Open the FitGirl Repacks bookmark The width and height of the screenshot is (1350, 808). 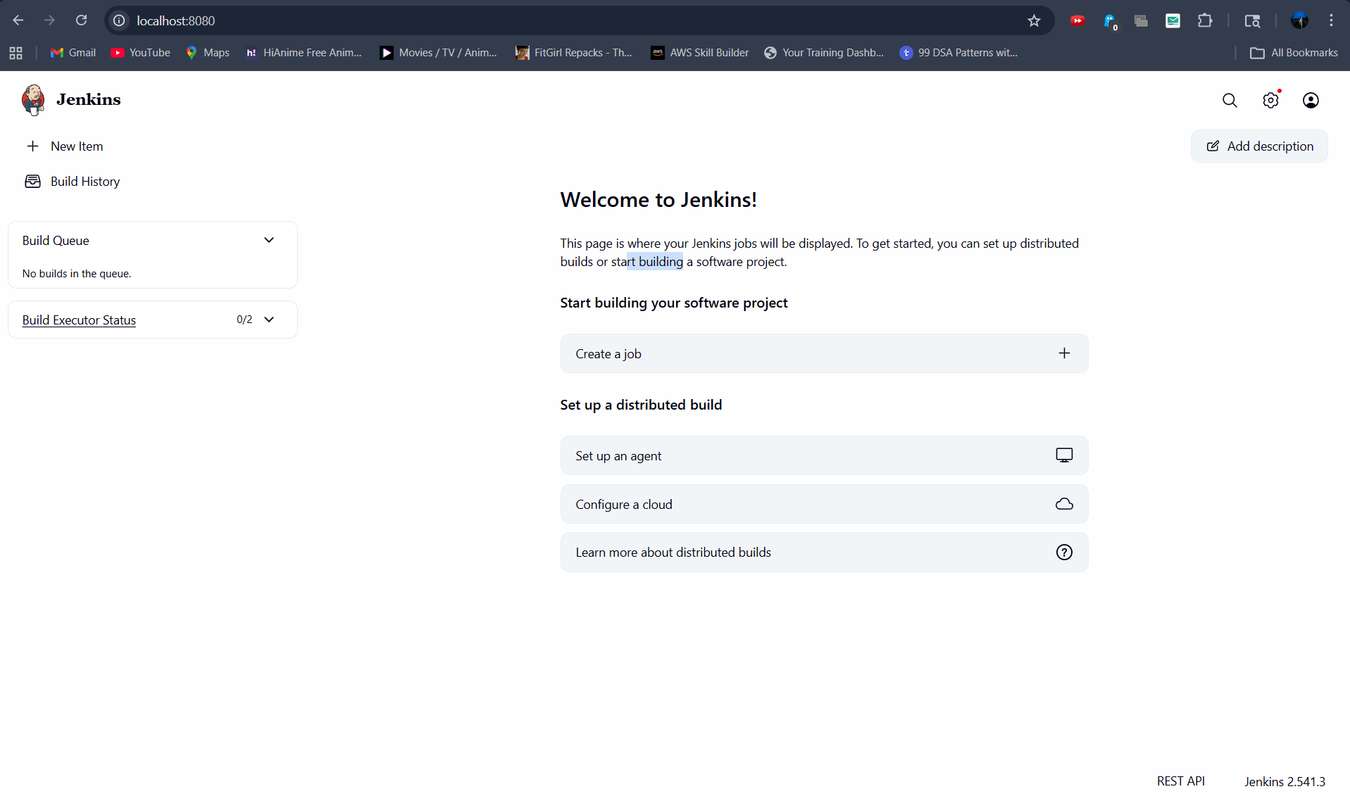click(x=574, y=53)
